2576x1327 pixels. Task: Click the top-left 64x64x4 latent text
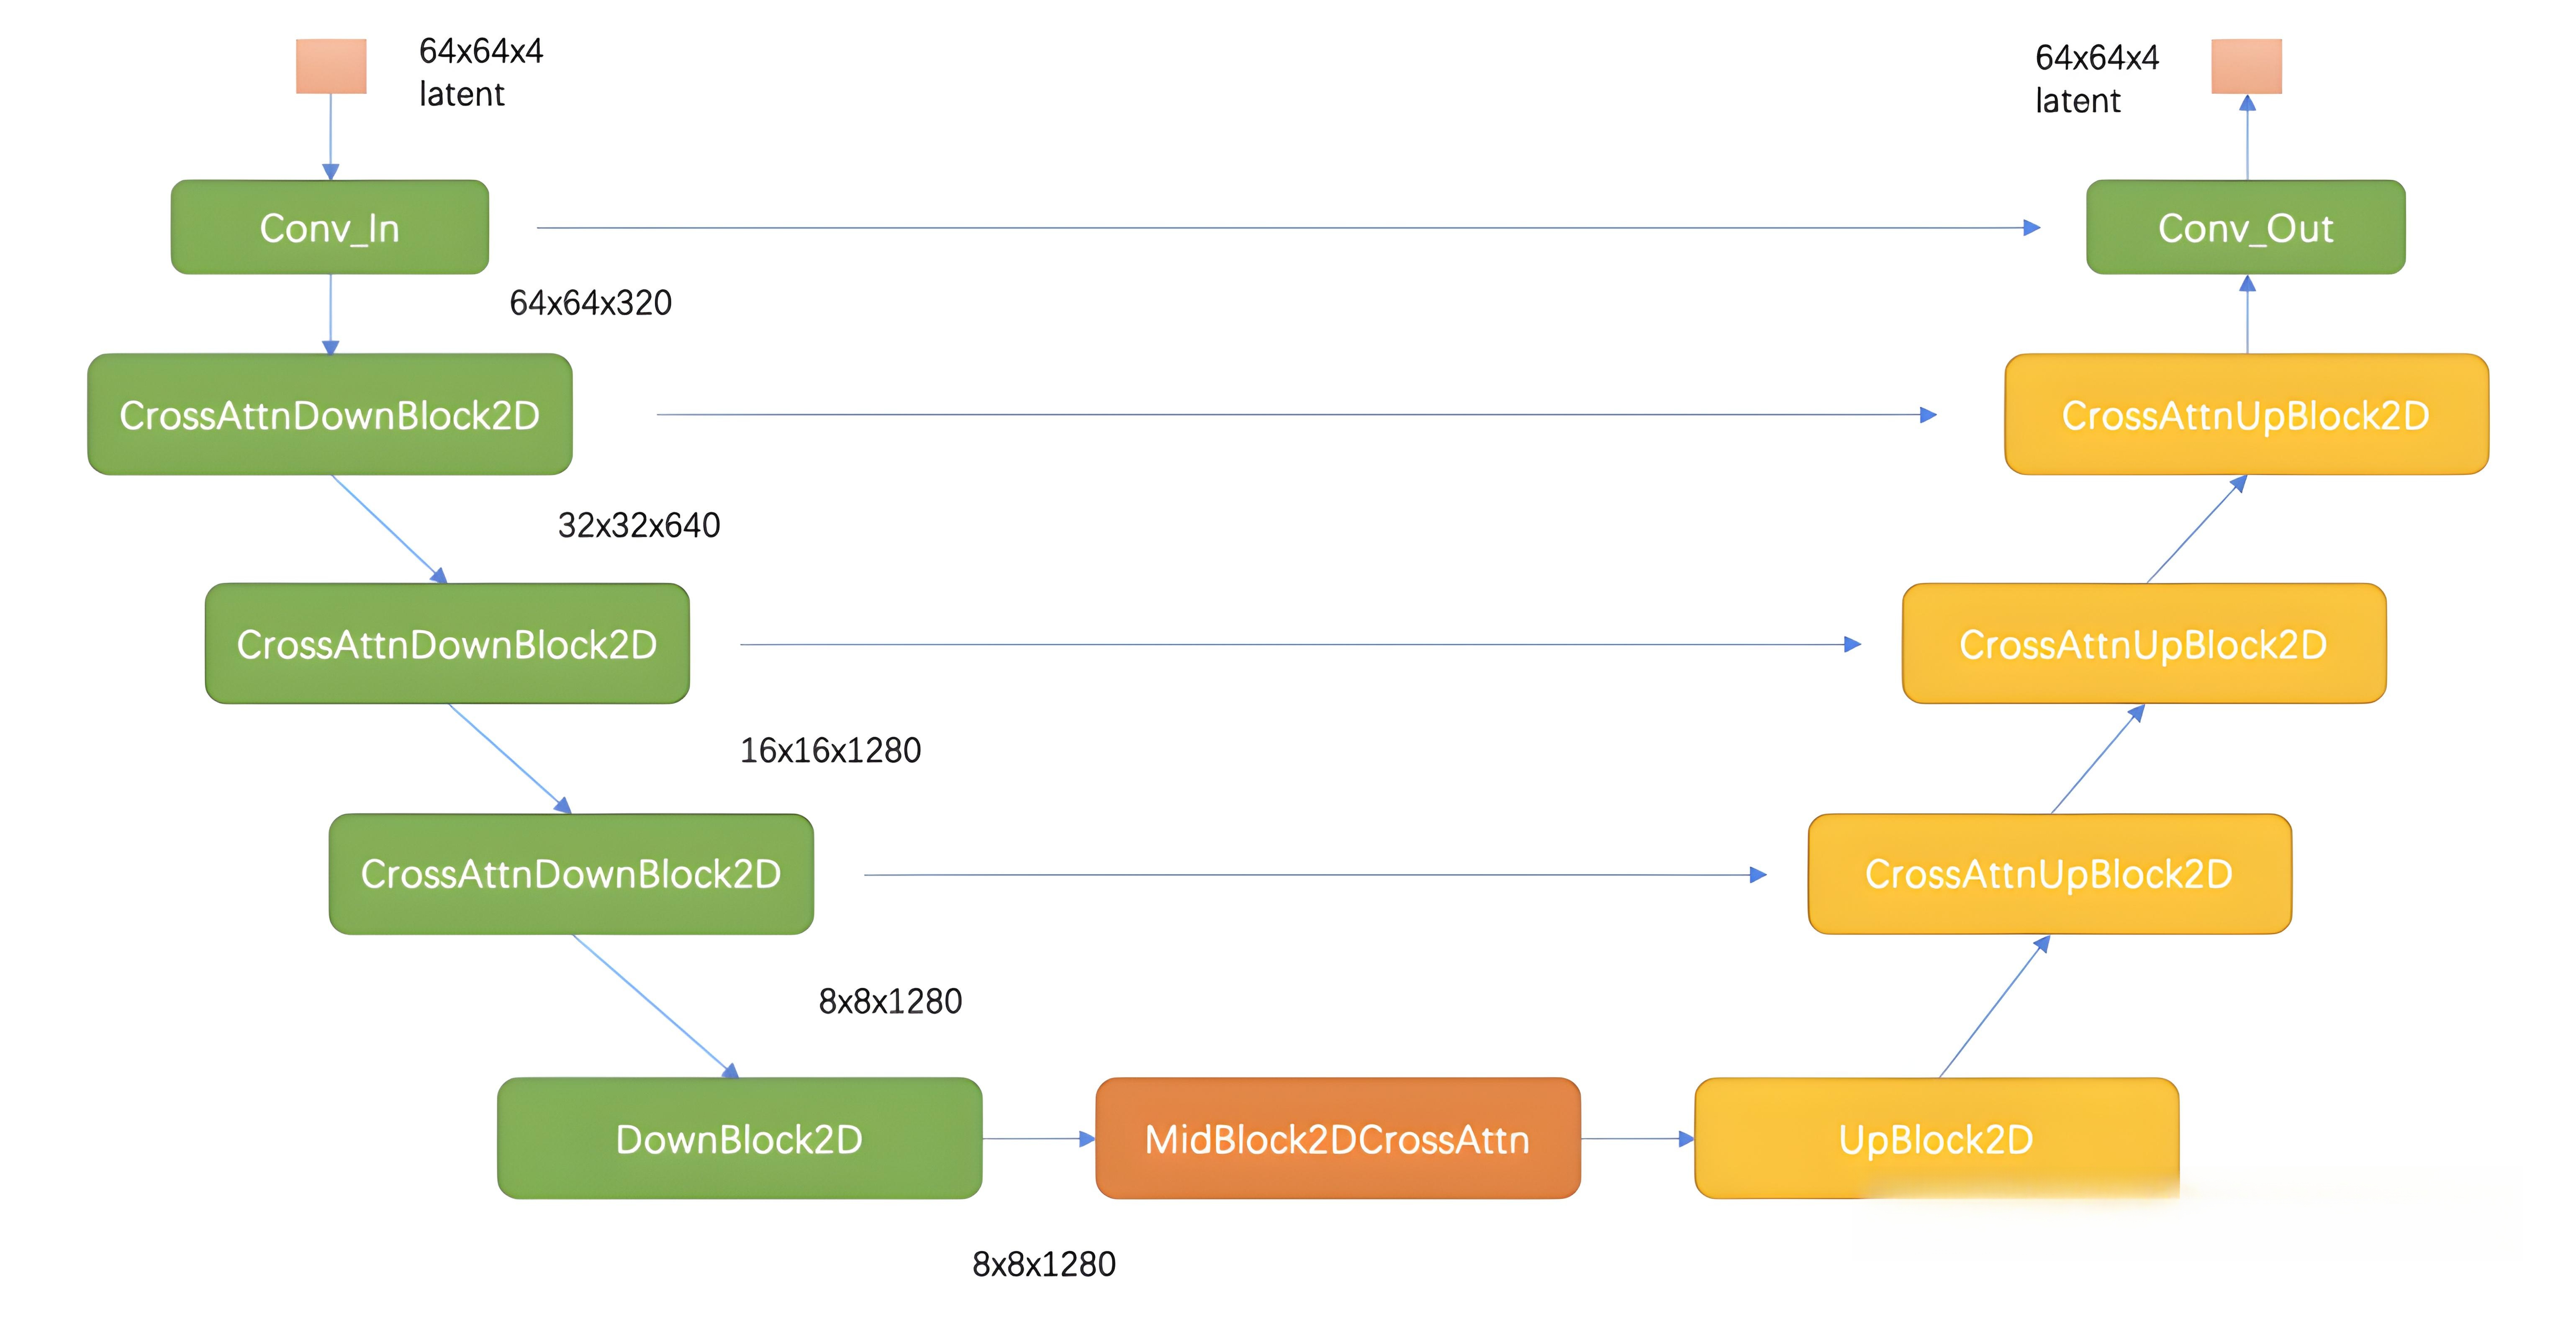(x=480, y=72)
